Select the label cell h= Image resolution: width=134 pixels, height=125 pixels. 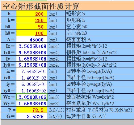tap(9, 20)
